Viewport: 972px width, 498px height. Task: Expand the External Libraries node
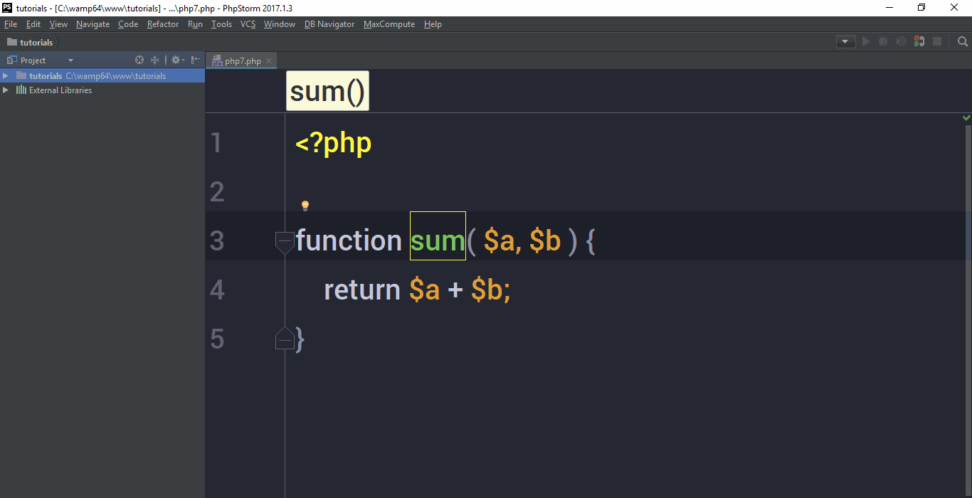click(x=6, y=90)
